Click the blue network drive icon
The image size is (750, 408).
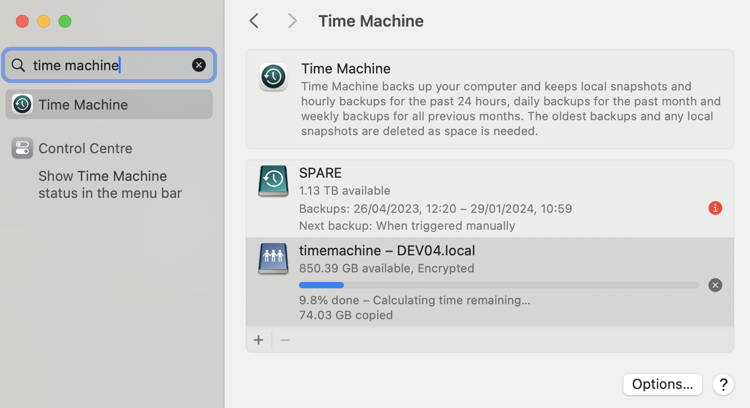pos(273,259)
